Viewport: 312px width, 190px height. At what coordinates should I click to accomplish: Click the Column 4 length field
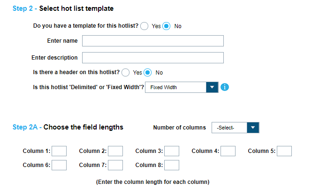coord(228,151)
